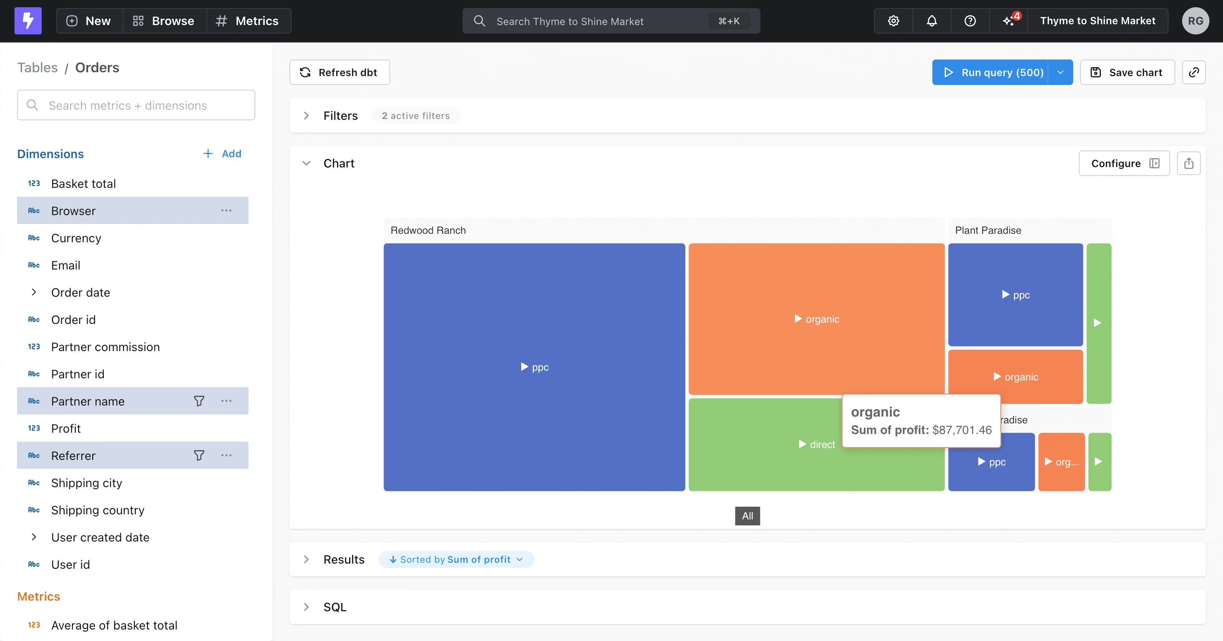The width and height of the screenshot is (1223, 641).
Task: Expand the Filters section
Action: (x=306, y=116)
